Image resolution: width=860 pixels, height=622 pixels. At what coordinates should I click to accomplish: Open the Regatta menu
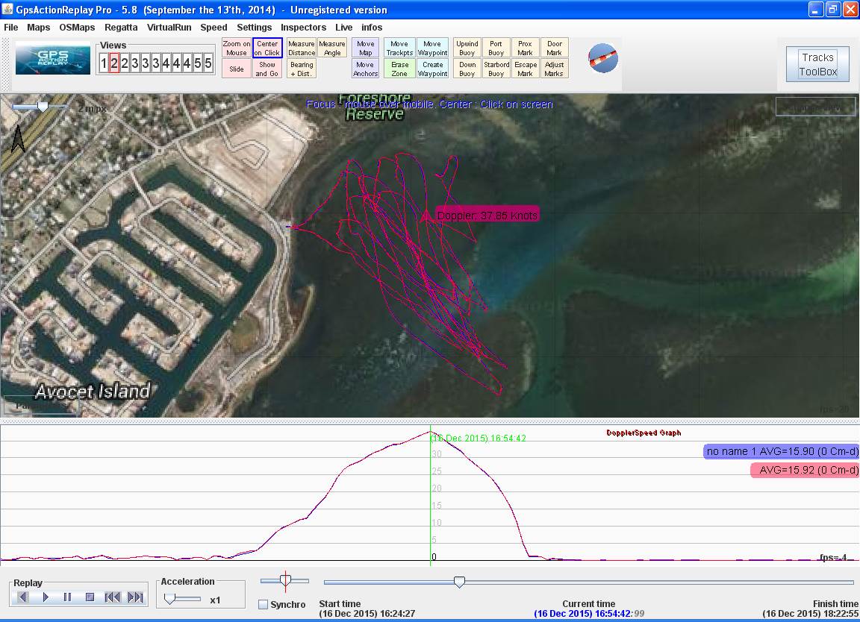pos(121,28)
